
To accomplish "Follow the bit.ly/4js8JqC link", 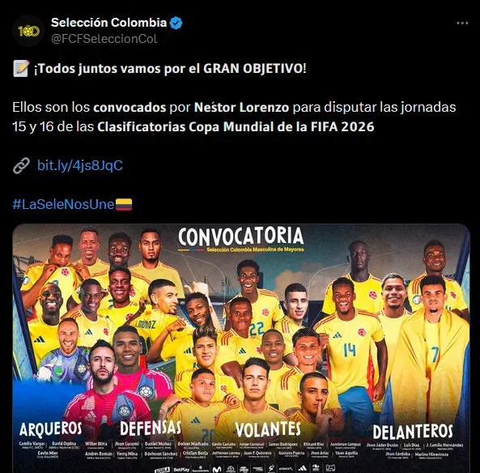I will (x=80, y=165).
